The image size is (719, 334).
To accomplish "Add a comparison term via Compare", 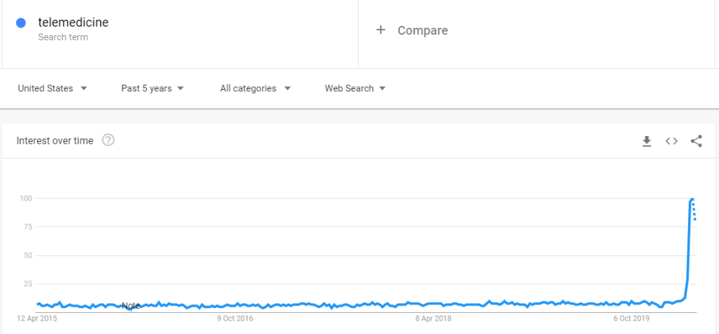I will (423, 31).
